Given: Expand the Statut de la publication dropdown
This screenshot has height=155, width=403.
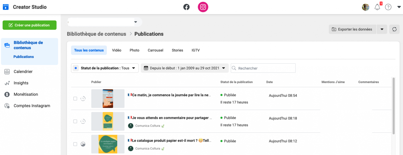Looking at the screenshot, I should point(105,68).
